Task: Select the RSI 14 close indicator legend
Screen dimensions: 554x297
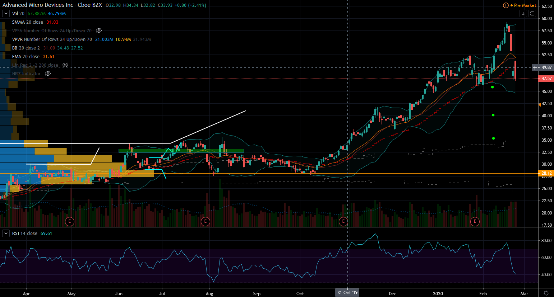Action: tap(25, 234)
